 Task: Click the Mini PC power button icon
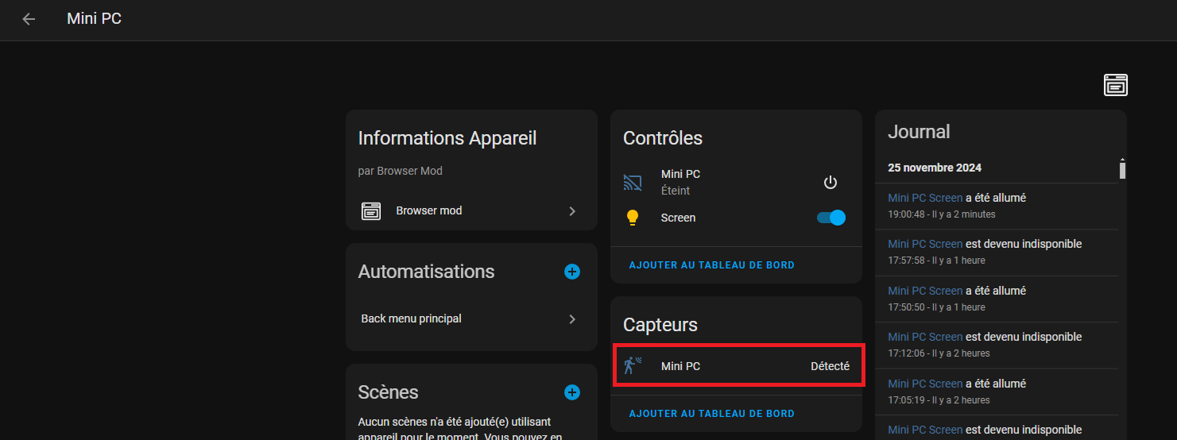830,183
